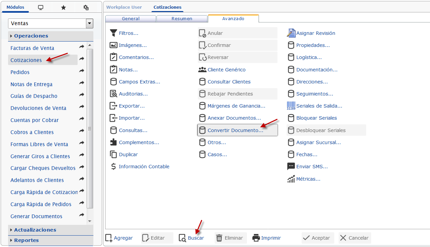Click the Cliente Genérico people icon
Image resolution: width=430 pixels, height=247 pixels.
(202, 70)
